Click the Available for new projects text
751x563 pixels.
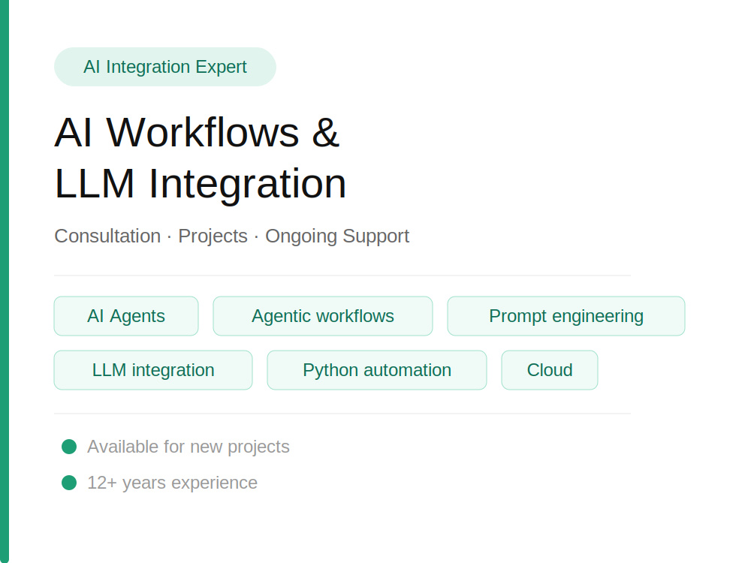(189, 447)
